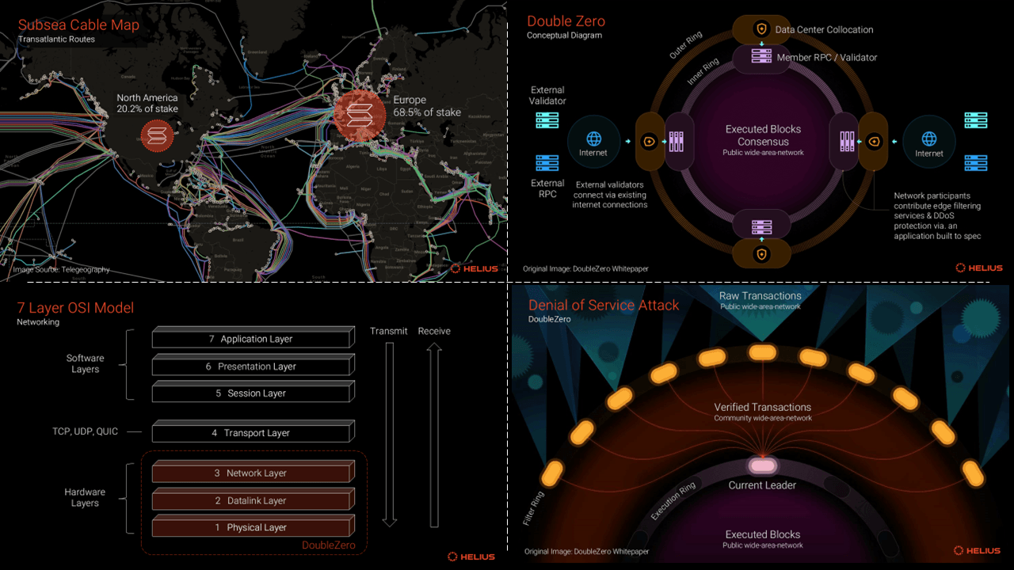
Task: Click the Verified Transactions label
Action: coord(763,408)
